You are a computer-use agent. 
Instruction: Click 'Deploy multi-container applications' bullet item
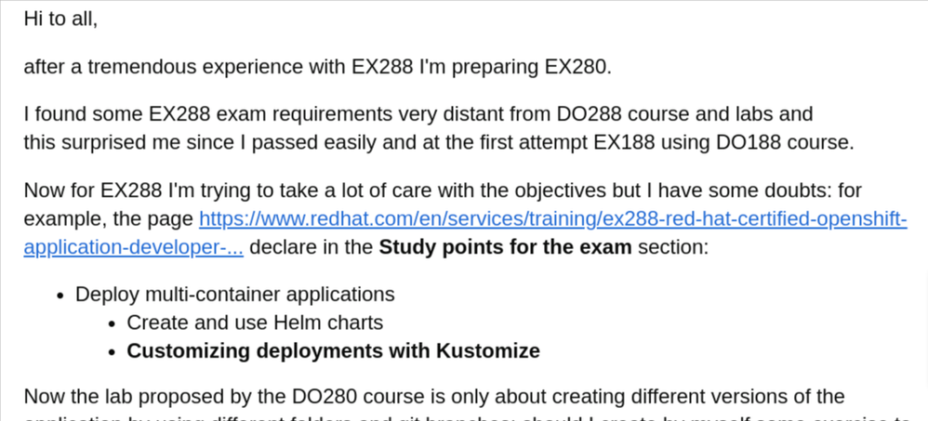click(x=234, y=295)
